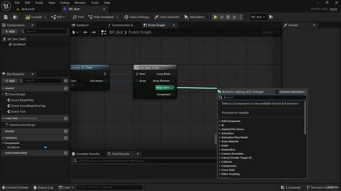Click the action list vertical scrollbar

click(x=305, y=118)
